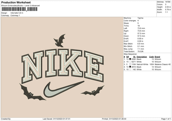Click stitch count 5595 in stop row 1
172x121 pixels.
coord(134,59)
